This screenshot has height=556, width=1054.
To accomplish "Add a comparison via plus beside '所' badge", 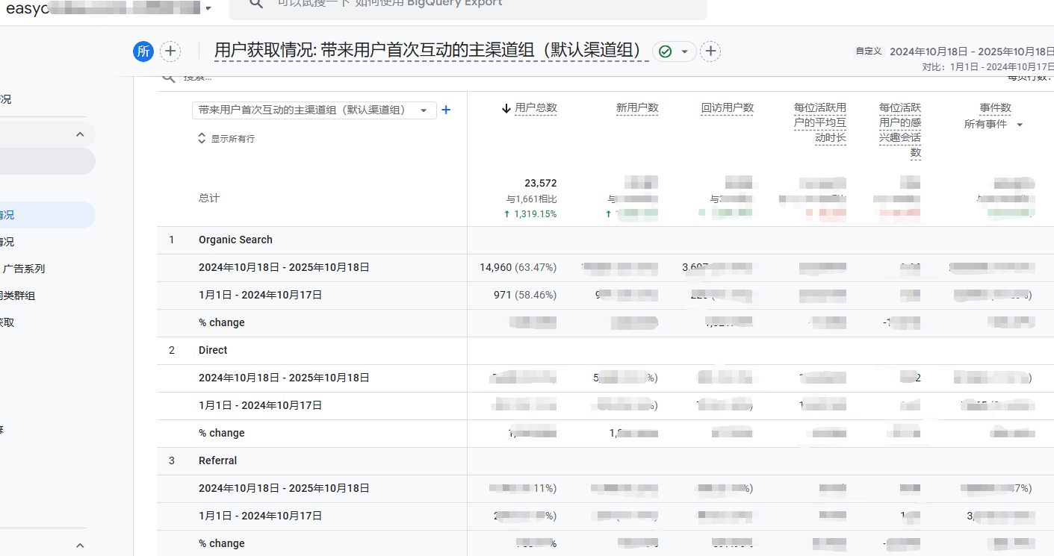I will coord(170,51).
